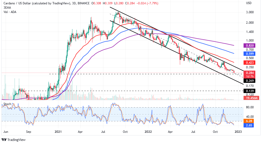The width and height of the screenshot is (263, 144).
Task: Click the 0.500 price axis tick
Action: tap(250, 58)
